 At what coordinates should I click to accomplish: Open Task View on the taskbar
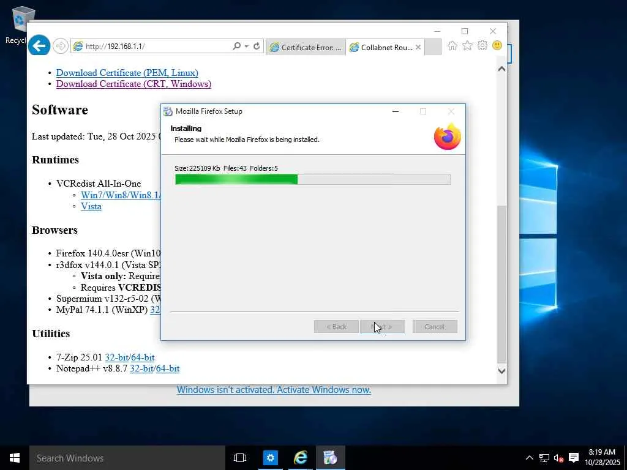click(240, 458)
